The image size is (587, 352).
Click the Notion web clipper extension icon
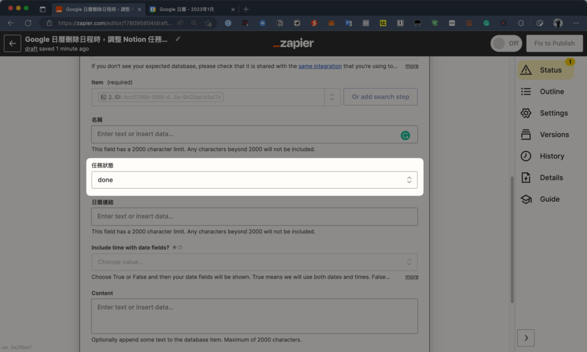coord(280,23)
